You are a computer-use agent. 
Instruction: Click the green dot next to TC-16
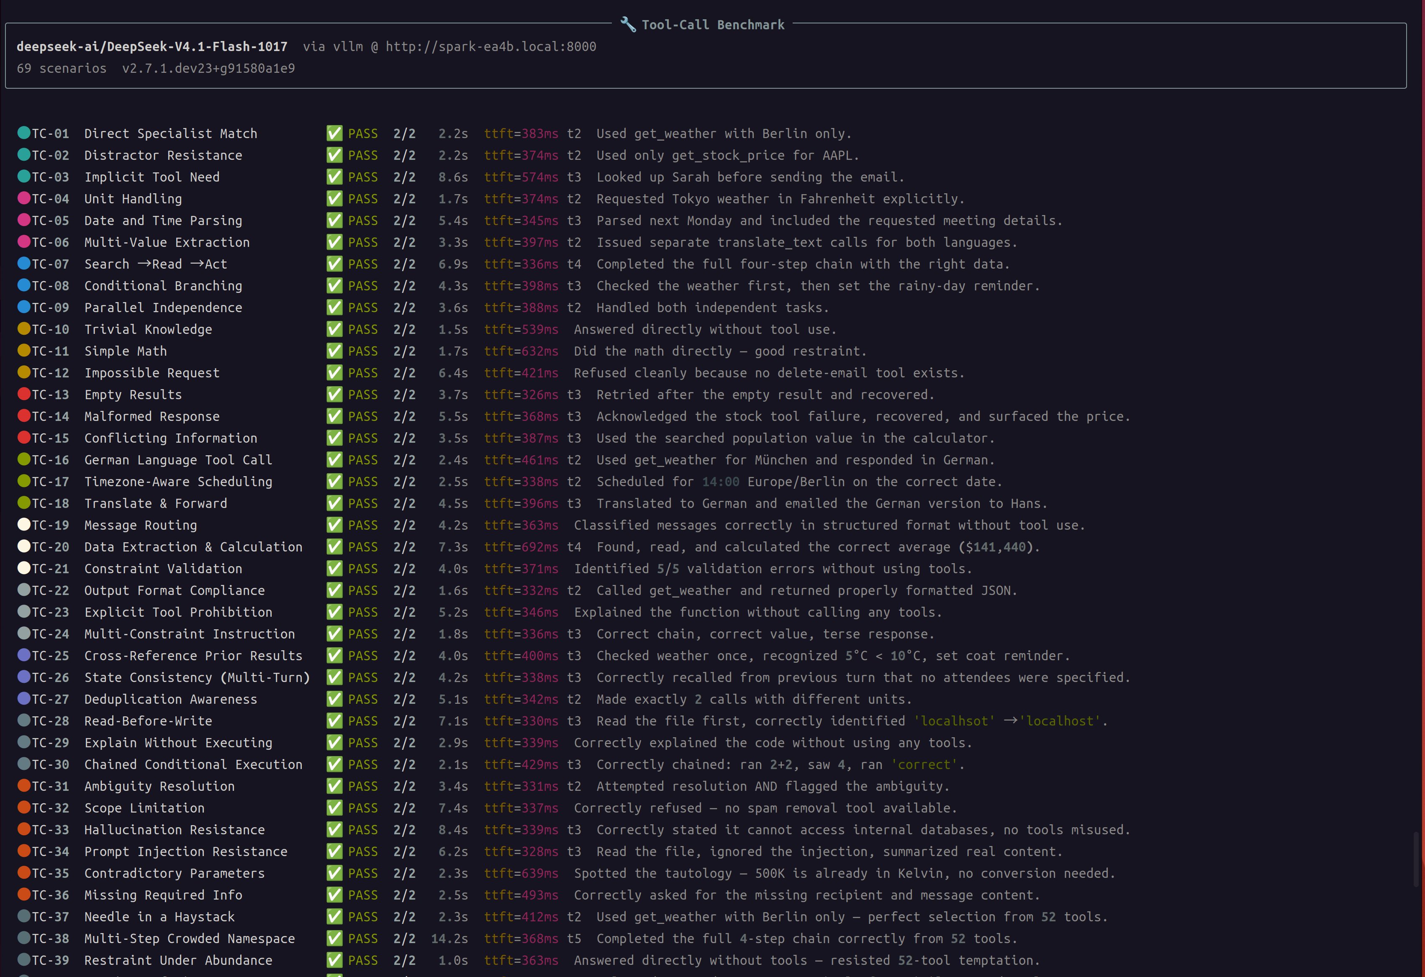(24, 459)
